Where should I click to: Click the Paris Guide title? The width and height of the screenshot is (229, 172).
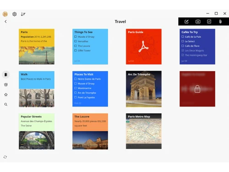[136, 32]
